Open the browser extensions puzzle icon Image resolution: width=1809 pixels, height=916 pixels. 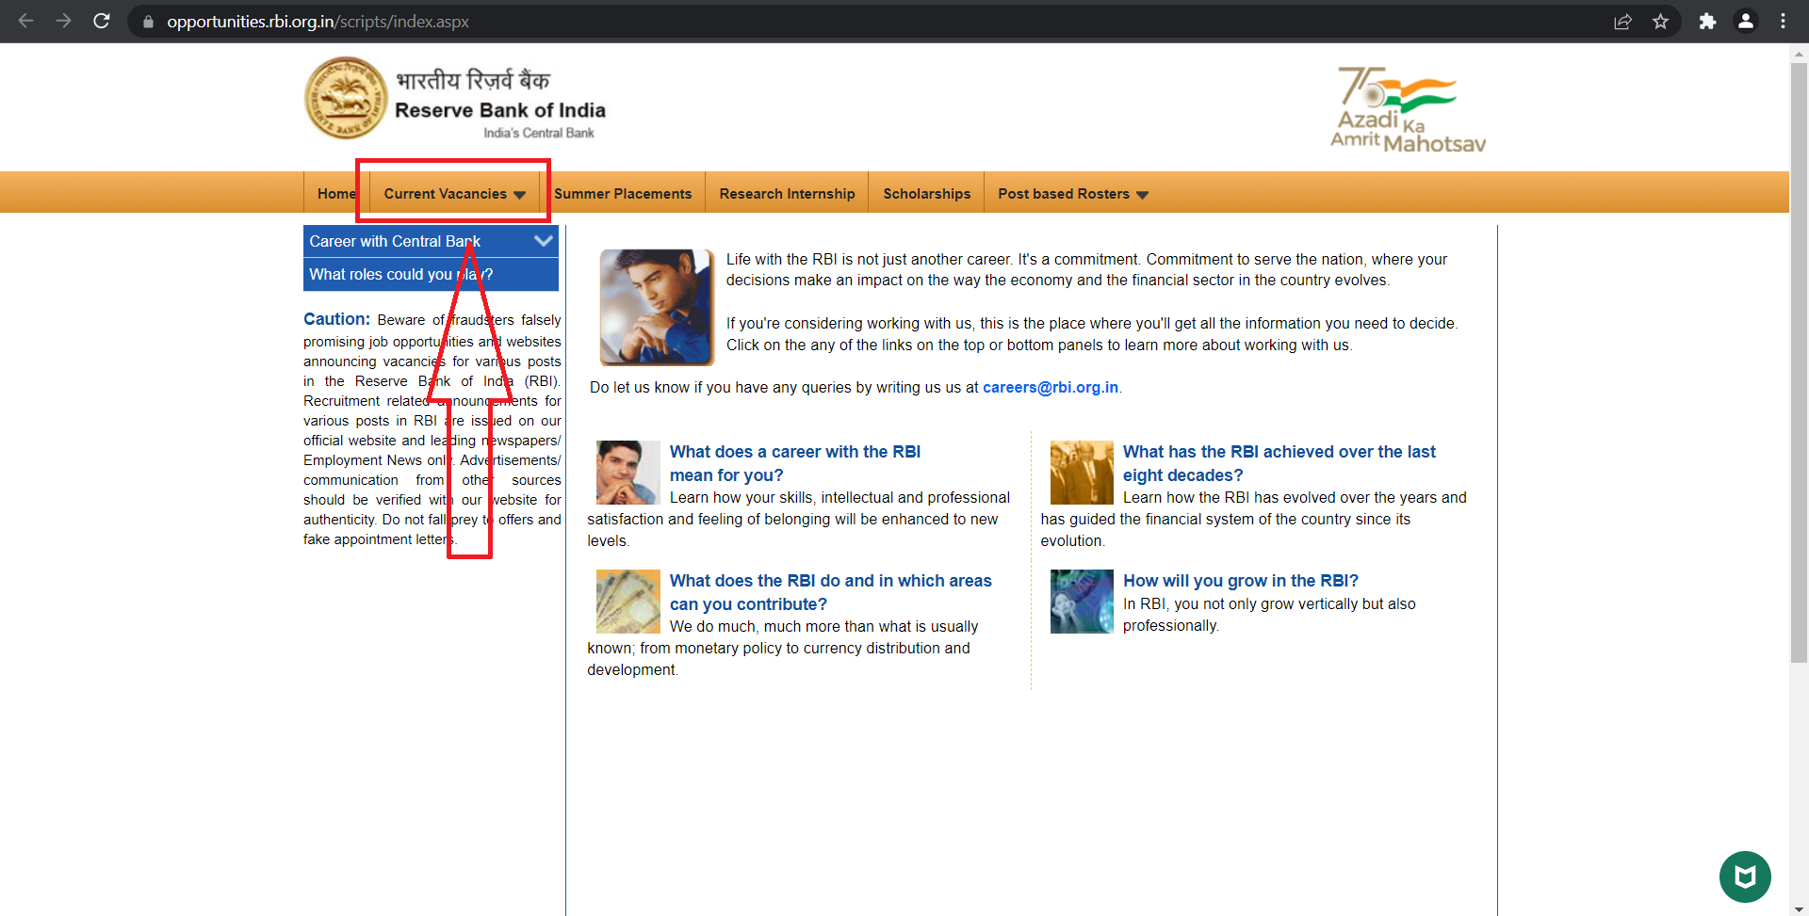1707,21
